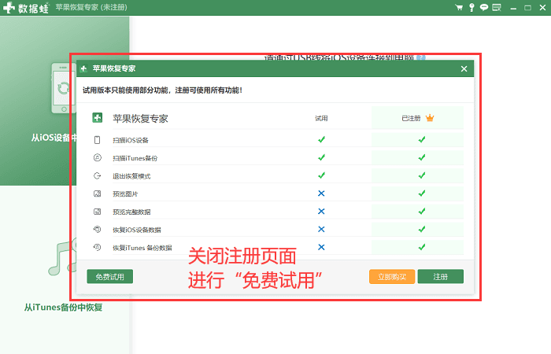Click the 预览图片 row label
Viewport: 551px width, 354px height.
click(125, 194)
